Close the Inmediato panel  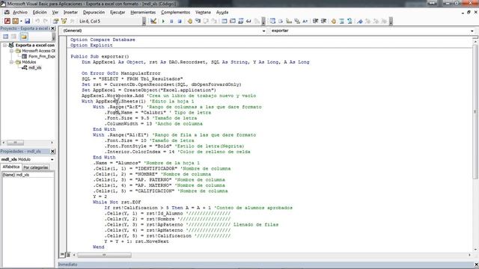click(476, 265)
